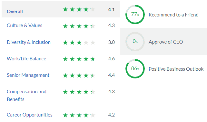This screenshot has height=122, width=207.
Task: Open the Work/Life Balance rating link
Action: click(26, 59)
